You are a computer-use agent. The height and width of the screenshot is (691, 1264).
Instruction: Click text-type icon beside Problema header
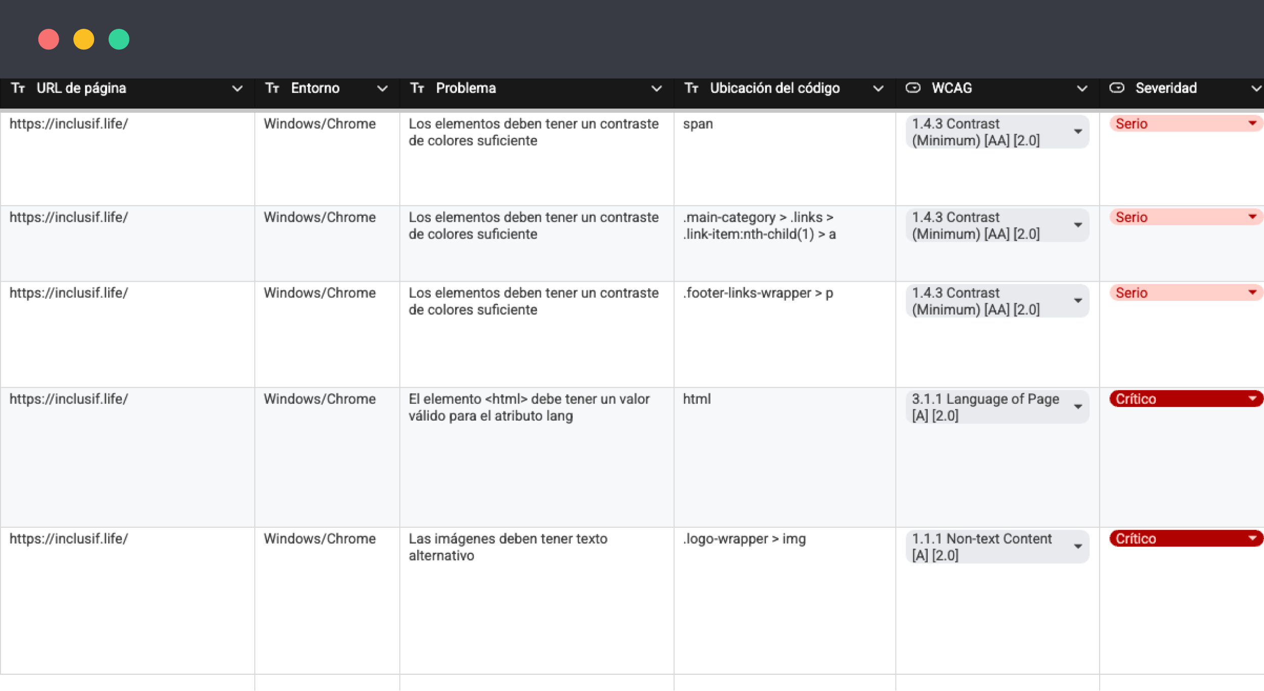[417, 88]
